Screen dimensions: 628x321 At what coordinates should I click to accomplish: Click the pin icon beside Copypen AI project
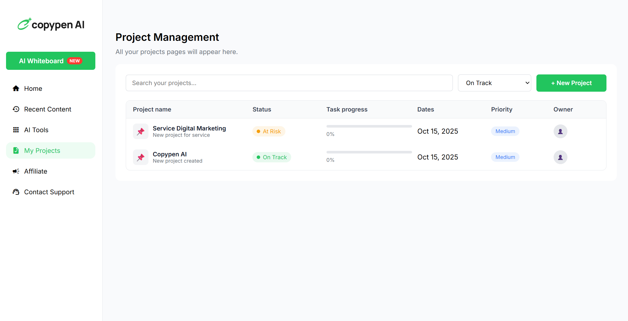(x=140, y=157)
